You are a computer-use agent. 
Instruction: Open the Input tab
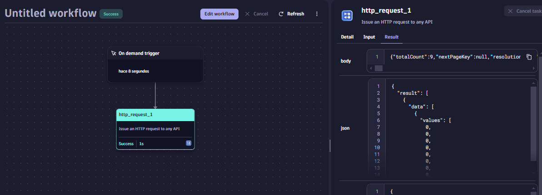tap(369, 37)
